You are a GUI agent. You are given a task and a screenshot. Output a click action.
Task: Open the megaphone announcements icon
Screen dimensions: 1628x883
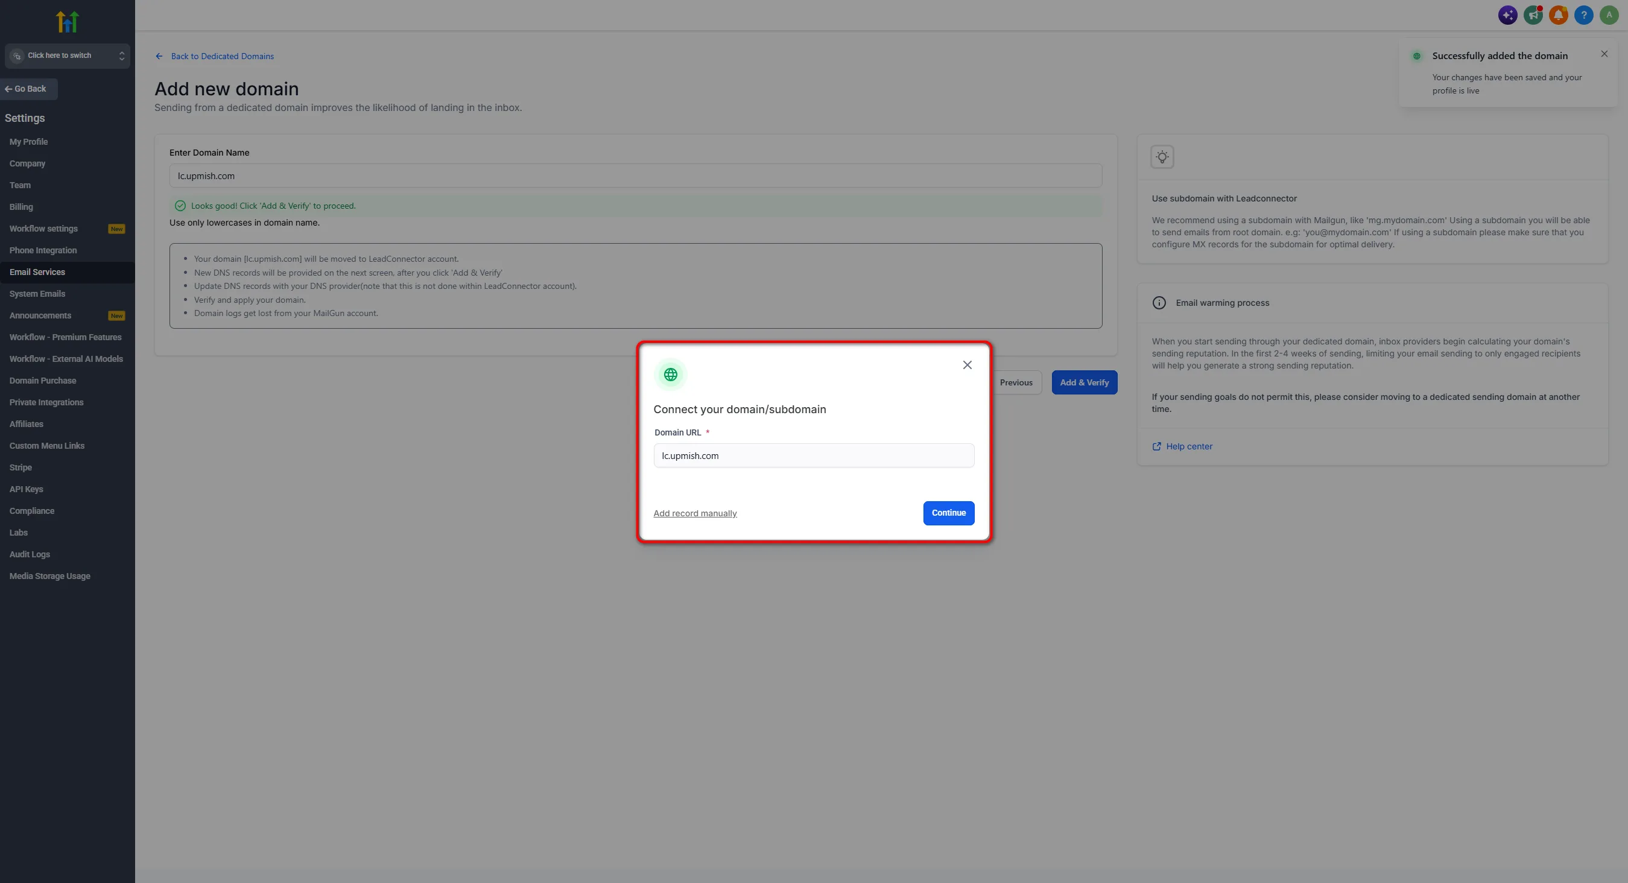1533,15
